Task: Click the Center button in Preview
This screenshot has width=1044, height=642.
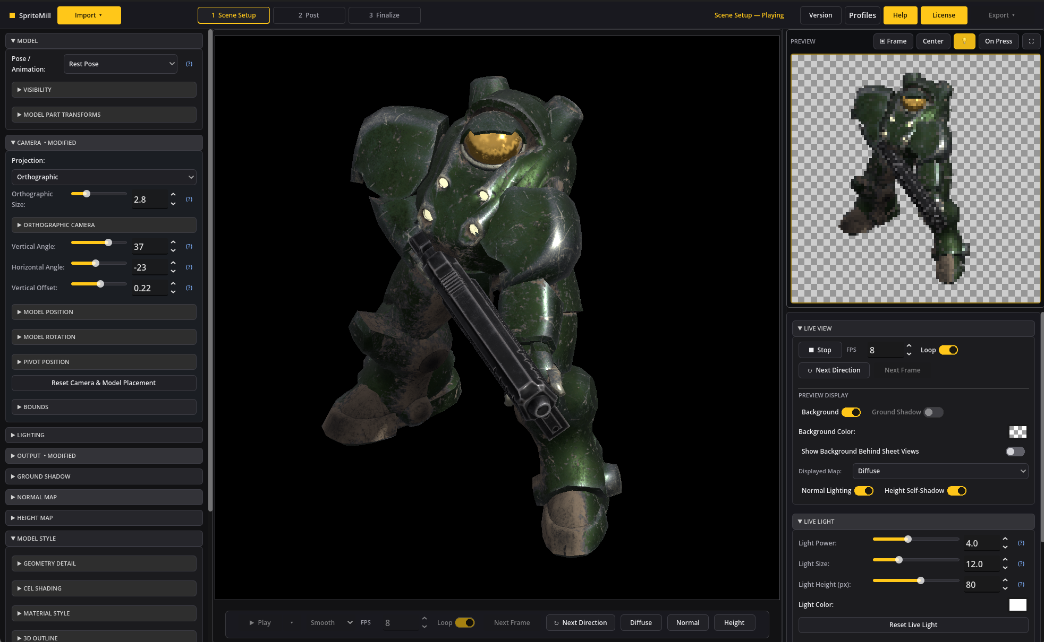Action: (x=933, y=41)
